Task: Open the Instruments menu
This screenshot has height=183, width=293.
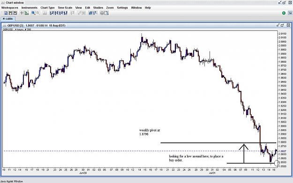Action: click(30, 7)
